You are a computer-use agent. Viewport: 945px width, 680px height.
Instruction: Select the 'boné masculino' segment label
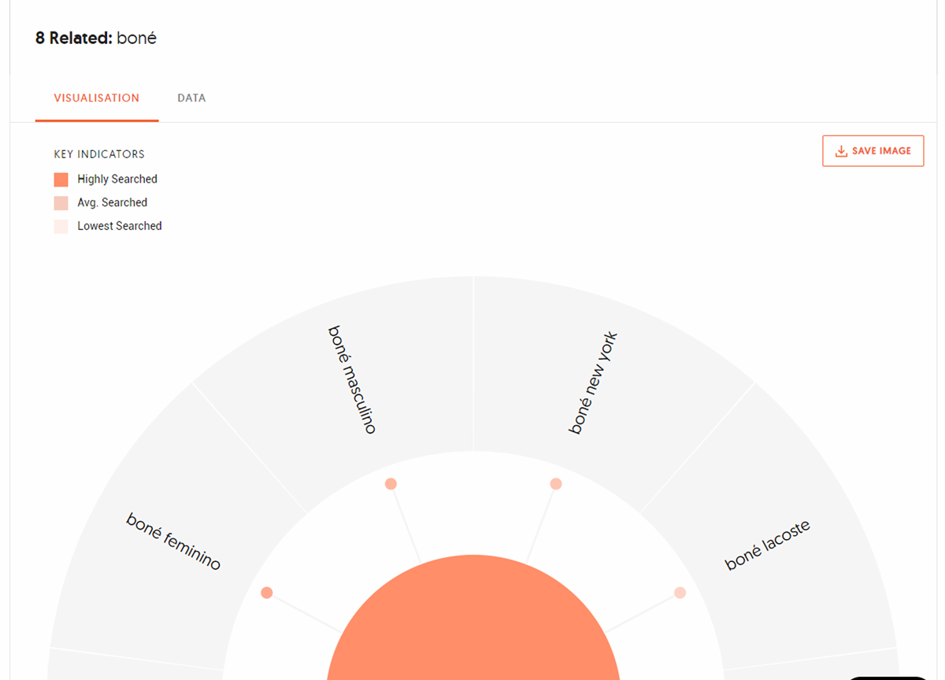point(352,379)
